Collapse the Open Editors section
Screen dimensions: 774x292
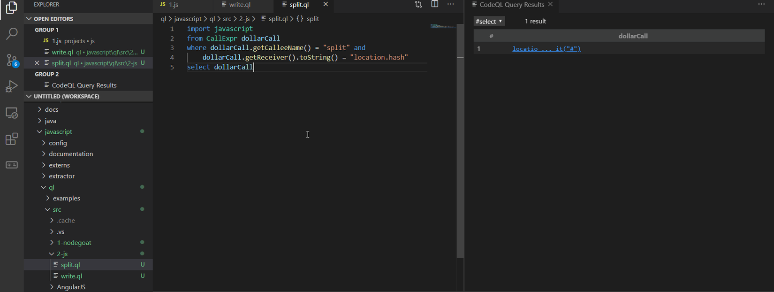click(x=88, y=19)
